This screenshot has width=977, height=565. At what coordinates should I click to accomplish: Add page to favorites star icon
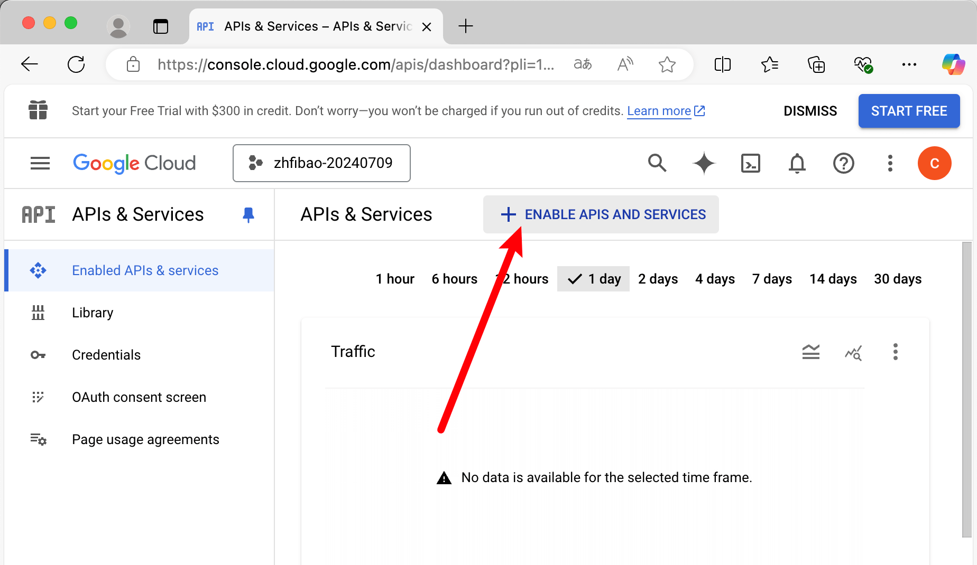pos(667,64)
